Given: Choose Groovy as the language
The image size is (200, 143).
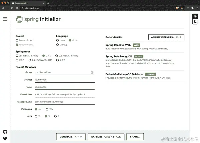Looking at the screenshot, I should click(x=57, y=45).
